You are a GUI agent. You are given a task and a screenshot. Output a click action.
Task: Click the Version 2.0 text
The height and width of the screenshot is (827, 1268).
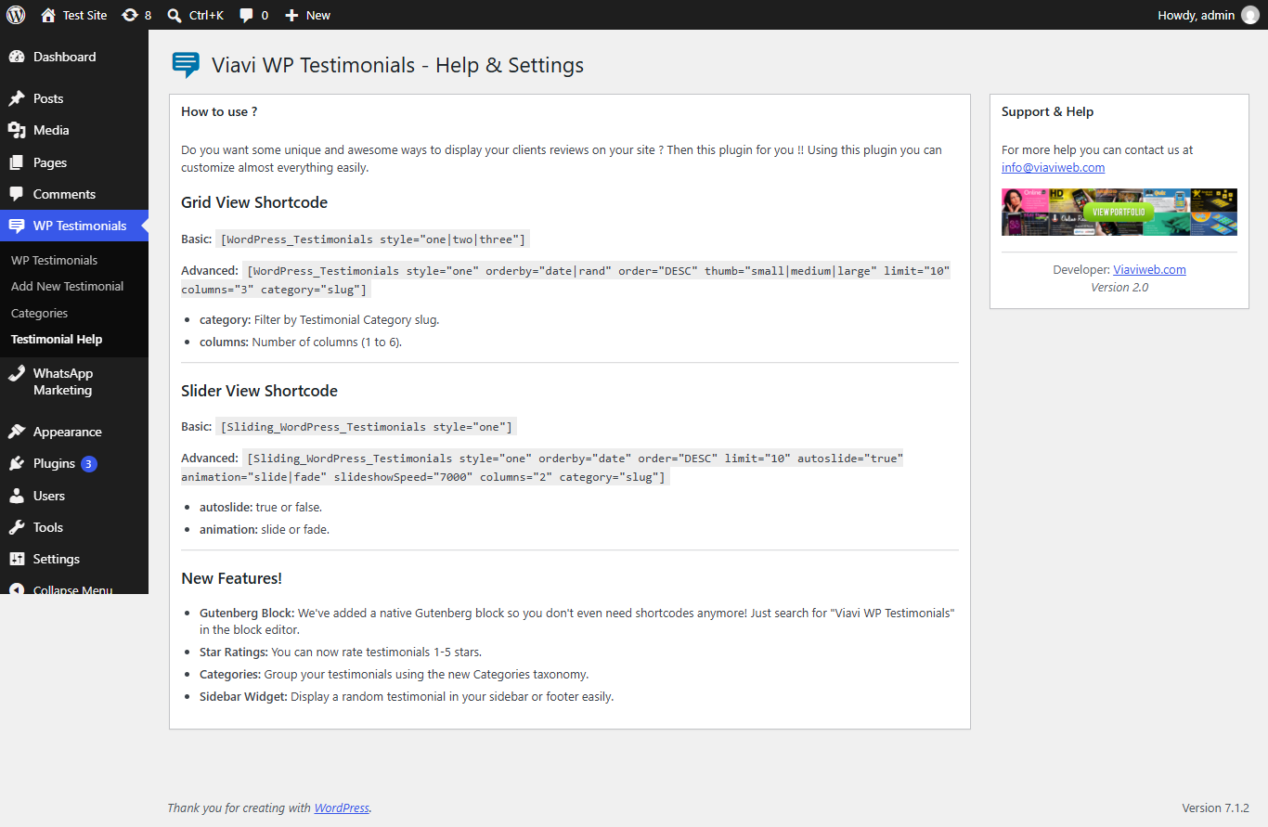click(1119, 287)
